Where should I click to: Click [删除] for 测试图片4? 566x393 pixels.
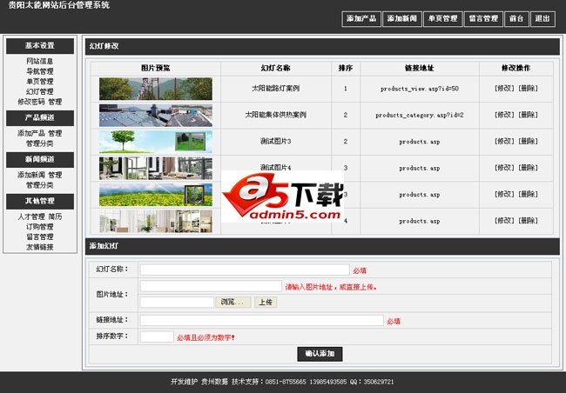(x=528, y=168)
